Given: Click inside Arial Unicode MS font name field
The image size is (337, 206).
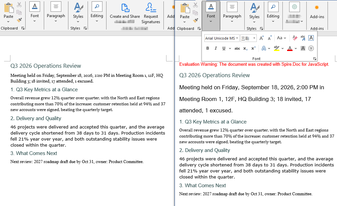Looking at the screenshot, I should tap(220, 38).
